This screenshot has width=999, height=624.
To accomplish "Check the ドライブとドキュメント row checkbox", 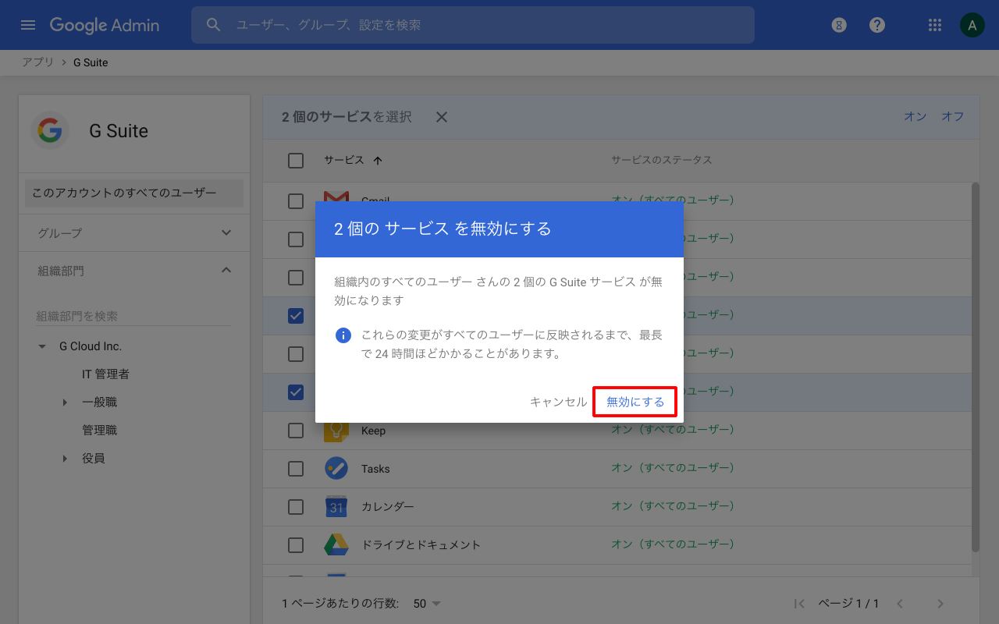I will click(x=296, y=544).
